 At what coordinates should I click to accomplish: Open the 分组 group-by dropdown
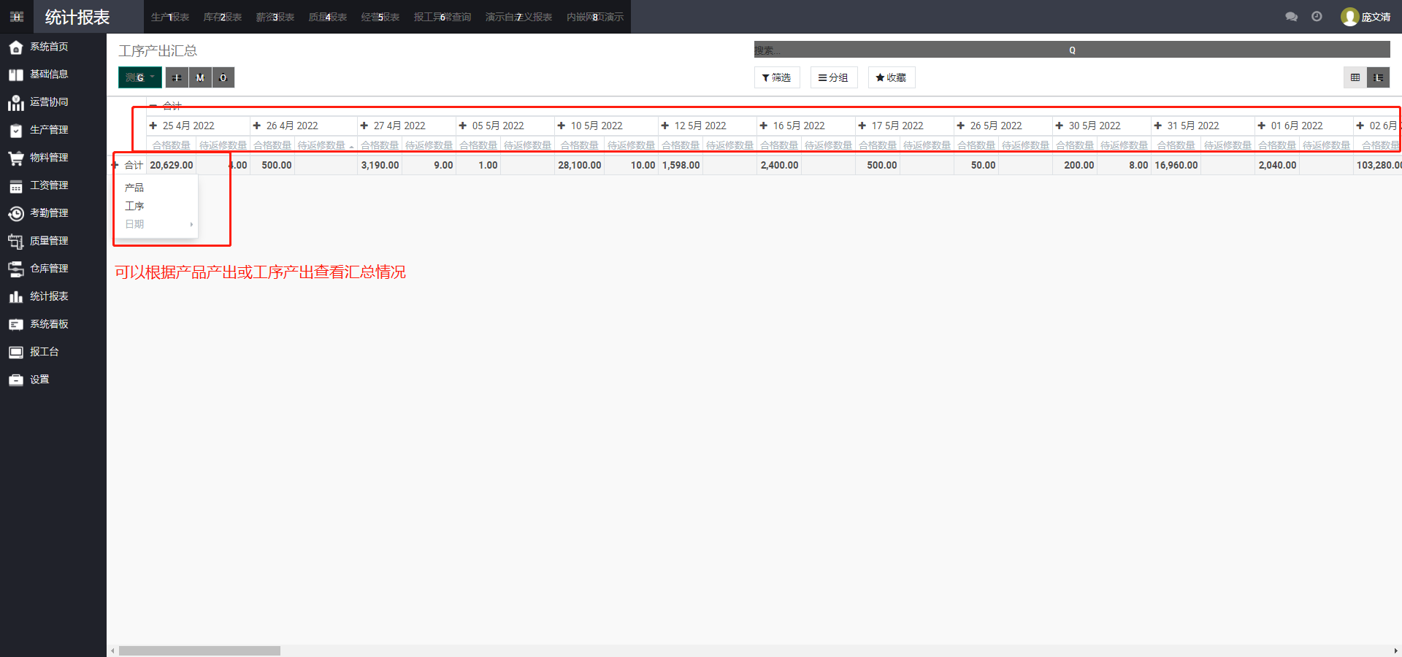pos(833,77)
